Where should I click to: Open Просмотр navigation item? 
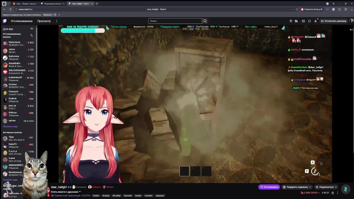[x=44, y=21]
